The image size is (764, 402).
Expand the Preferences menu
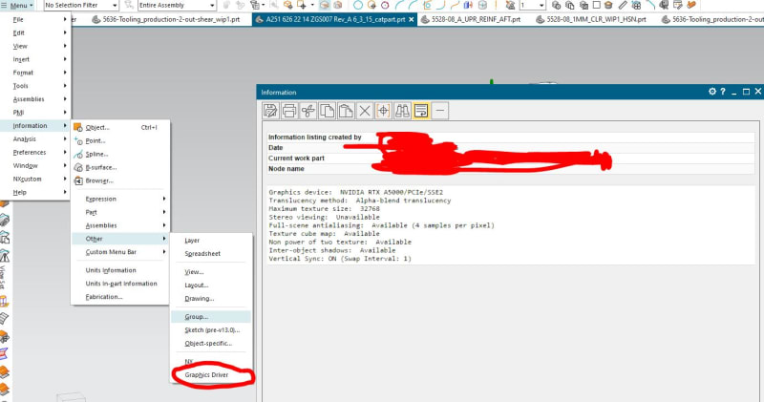[36, 152]
